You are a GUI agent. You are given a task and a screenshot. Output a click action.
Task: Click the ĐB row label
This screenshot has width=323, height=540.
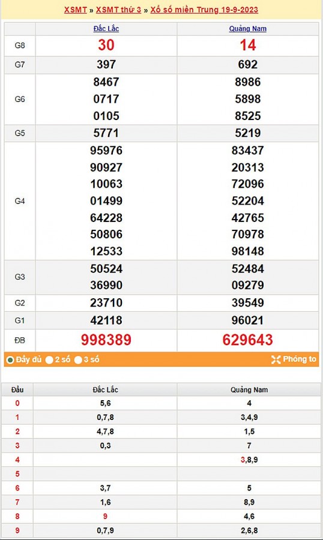[20, 340]
